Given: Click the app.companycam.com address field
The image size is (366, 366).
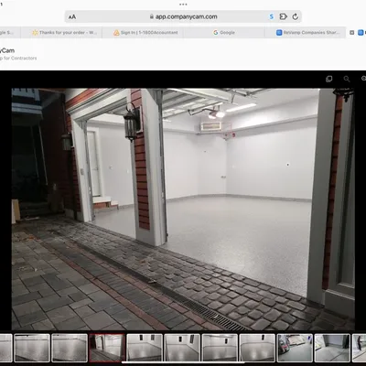Looking at the screenshot, I should pos(183,16).
